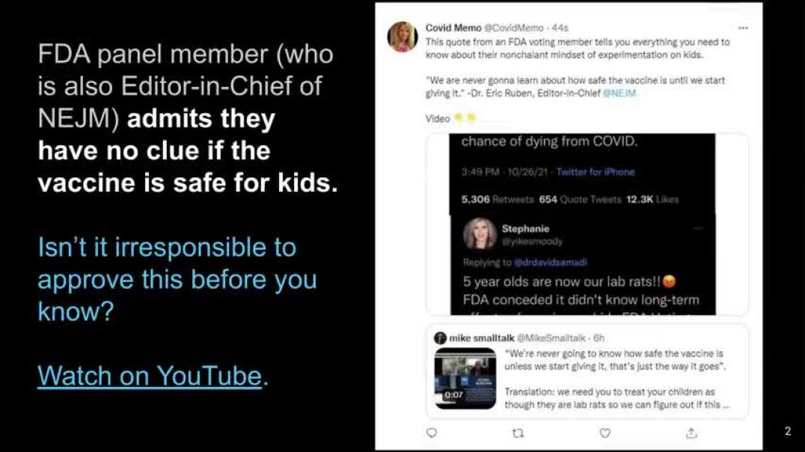Image resolution: width=805 pixels, height=452 pixels.
Task: Click the @CovidMemo handle
Action: [x=513, y=28]
